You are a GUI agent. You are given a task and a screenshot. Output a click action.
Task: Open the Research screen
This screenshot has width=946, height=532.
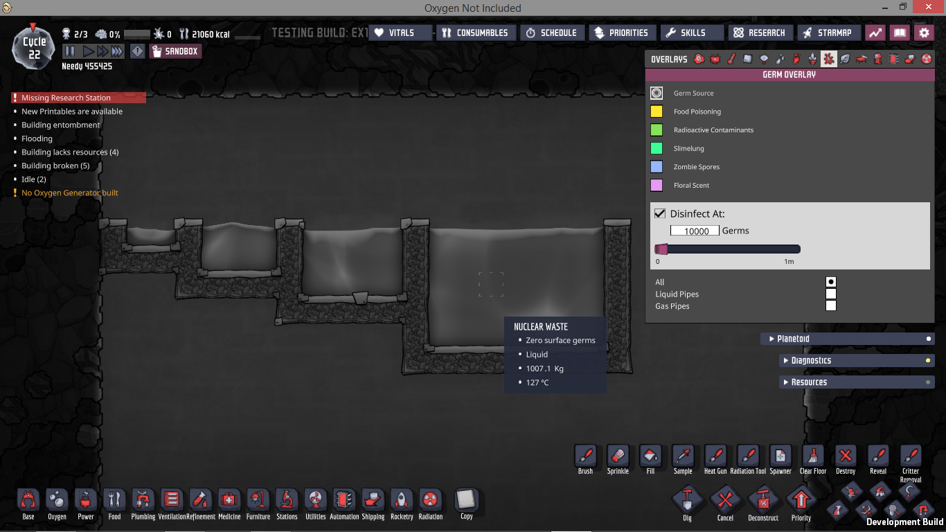759,33
